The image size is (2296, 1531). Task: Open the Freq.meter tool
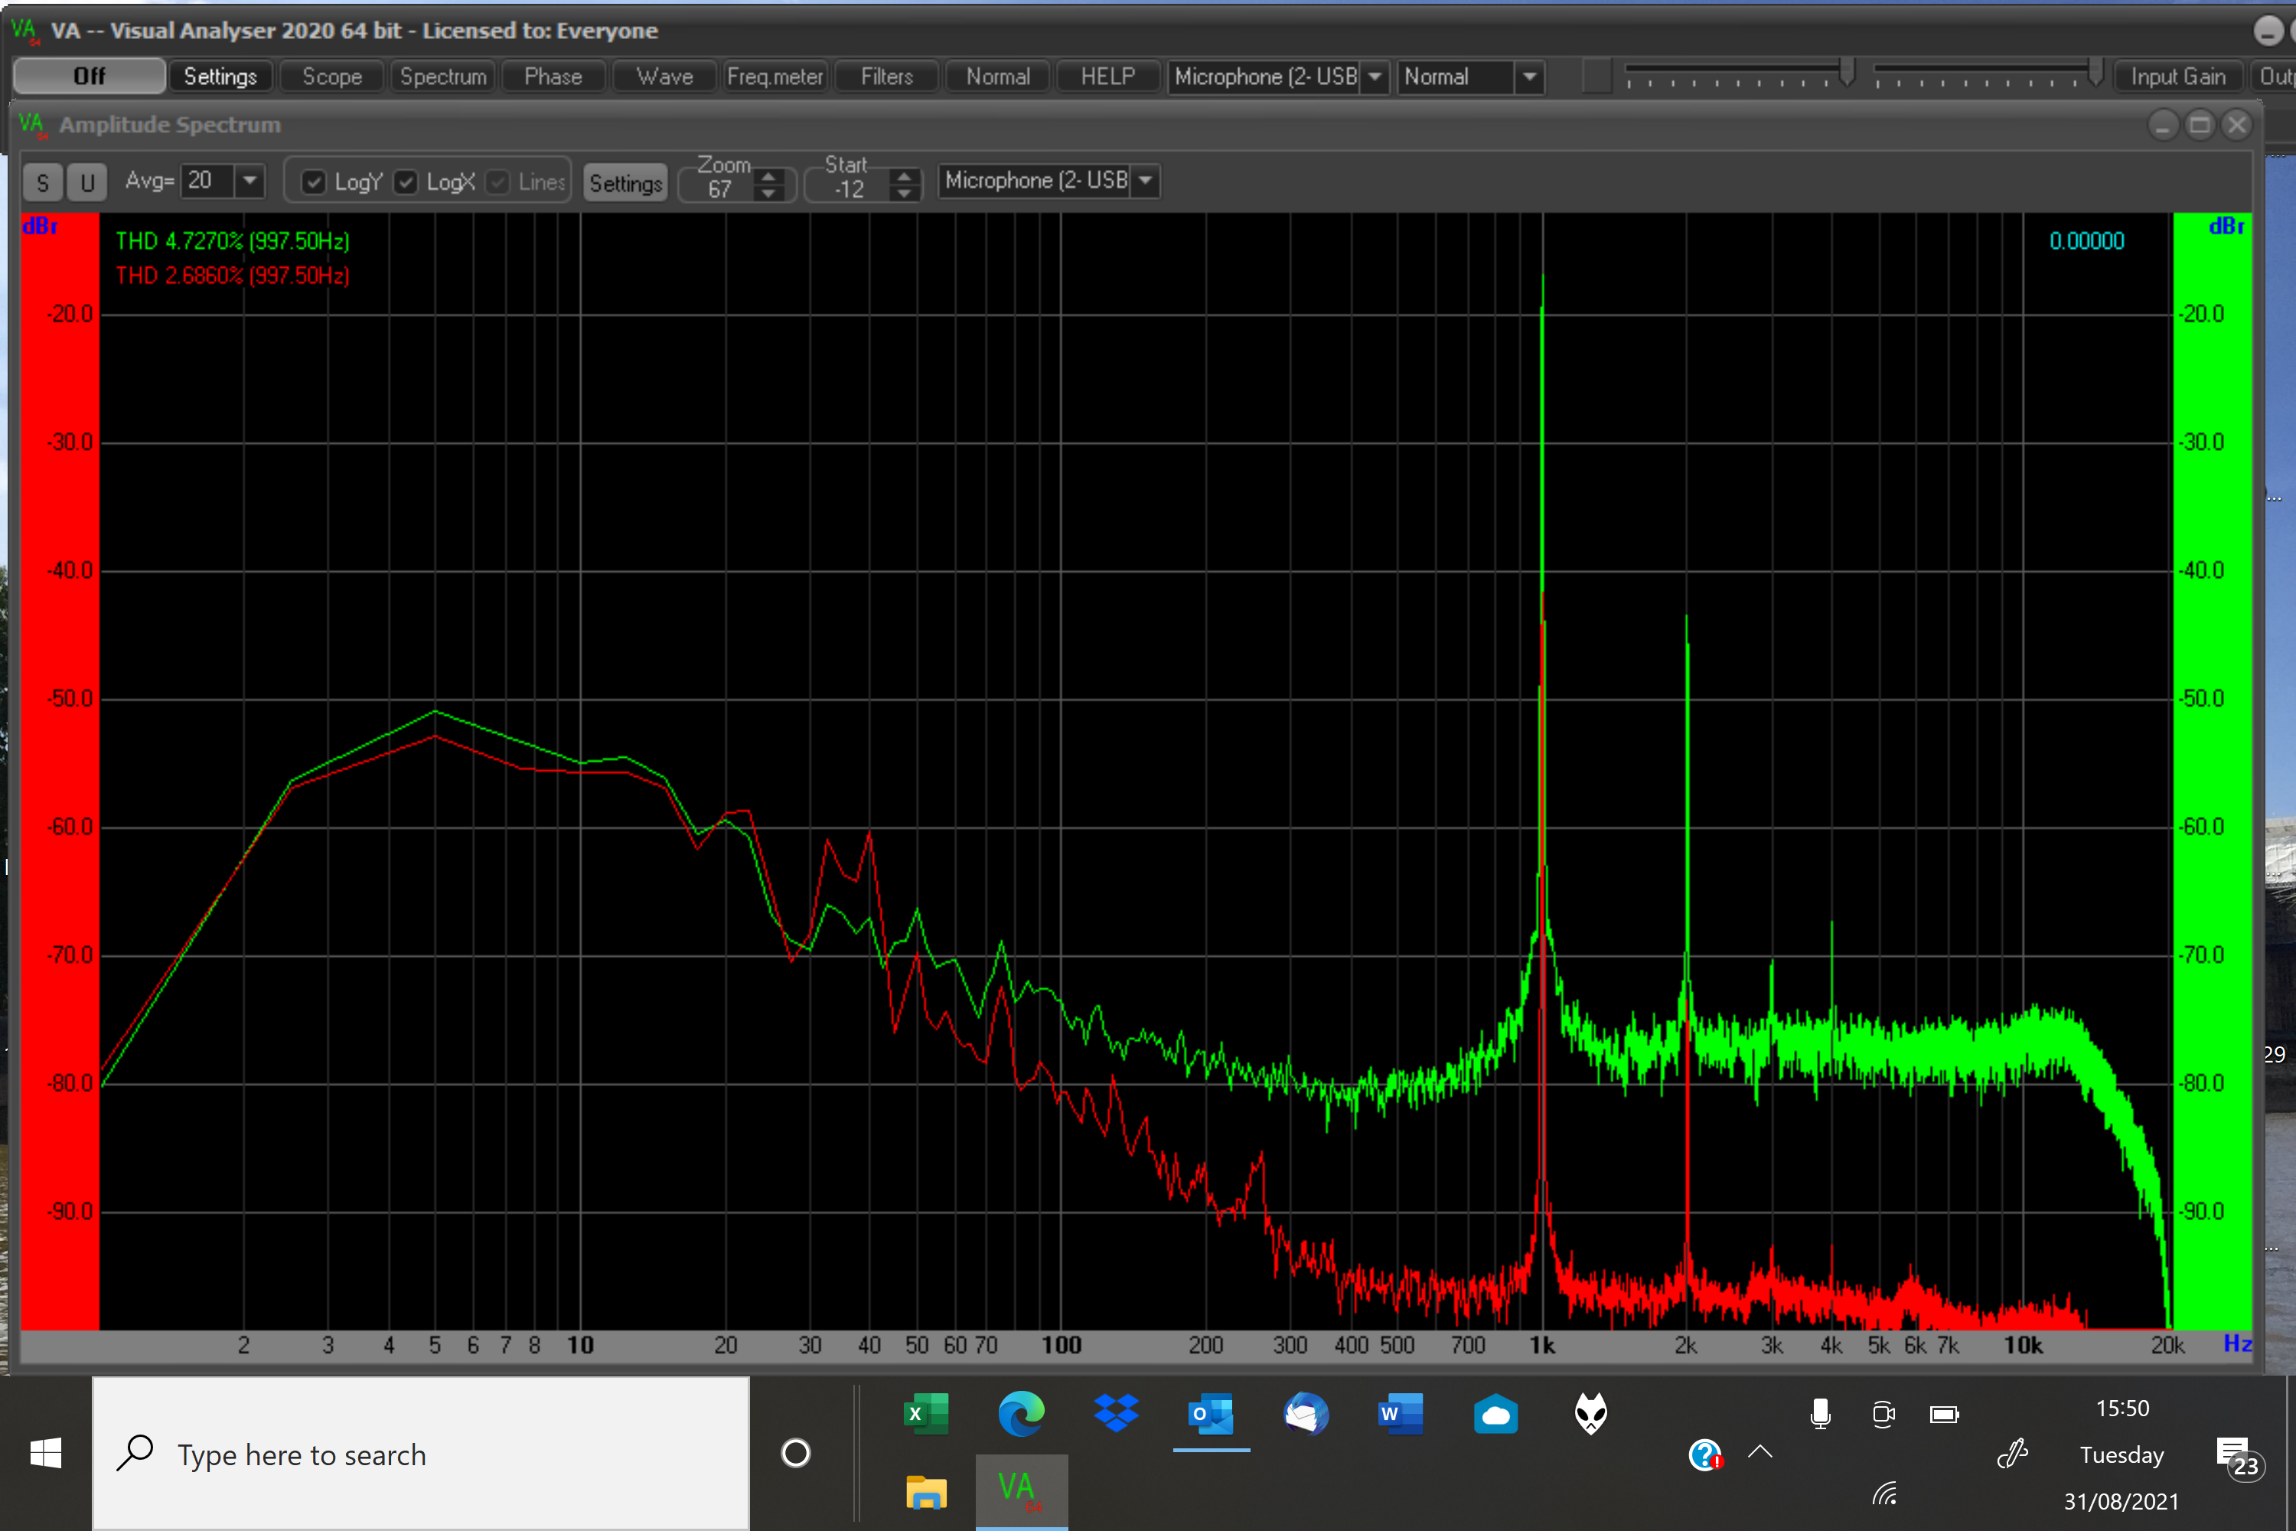775,76
